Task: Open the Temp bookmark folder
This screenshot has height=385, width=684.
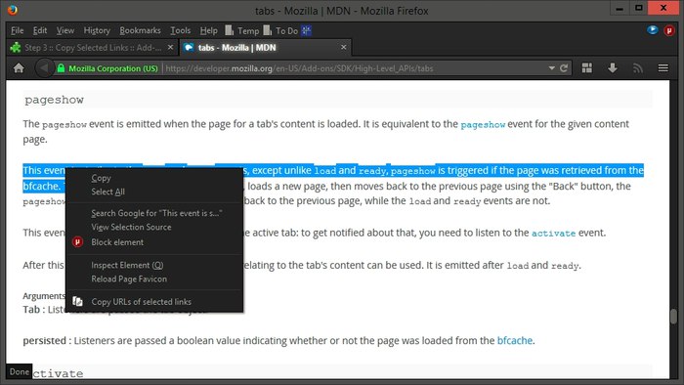Action: point(242,30)
